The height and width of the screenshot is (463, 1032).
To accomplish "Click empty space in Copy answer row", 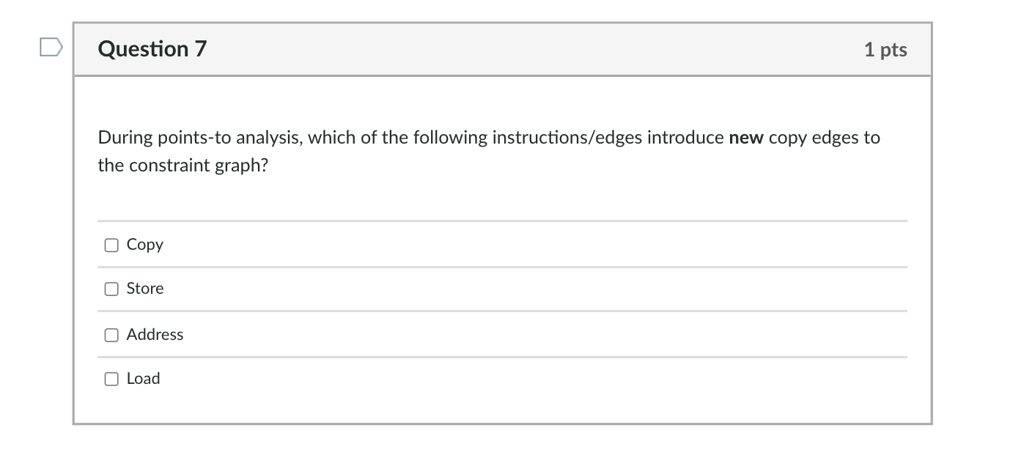I will pos(535,245).
